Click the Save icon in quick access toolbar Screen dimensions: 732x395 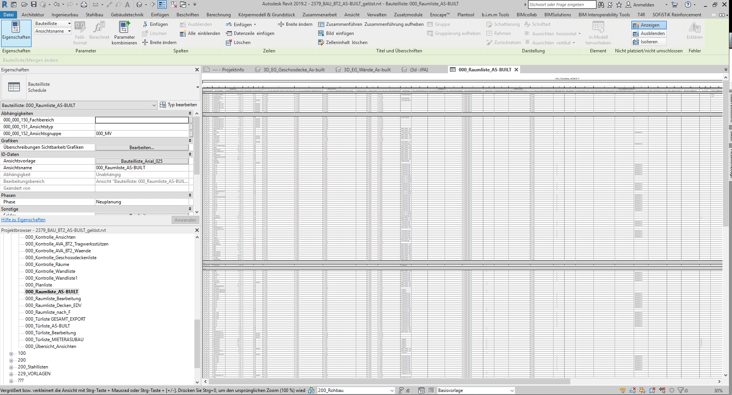pos(34,5)
